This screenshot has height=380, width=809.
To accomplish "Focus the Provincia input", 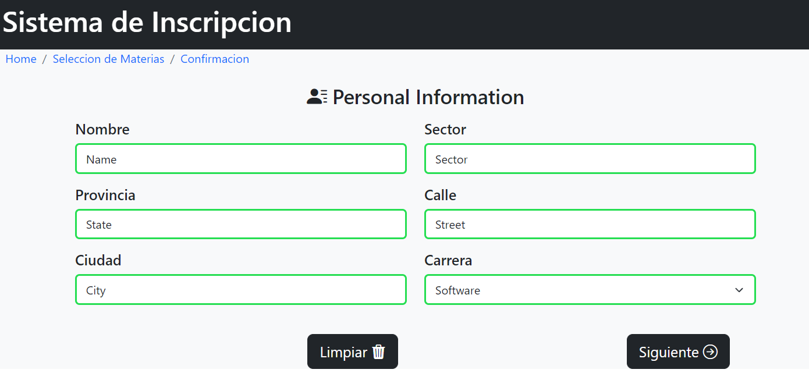I will (x=240, y=224).
